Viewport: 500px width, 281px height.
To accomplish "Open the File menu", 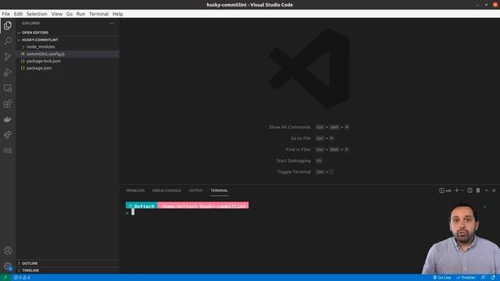I will coord(5,14).
